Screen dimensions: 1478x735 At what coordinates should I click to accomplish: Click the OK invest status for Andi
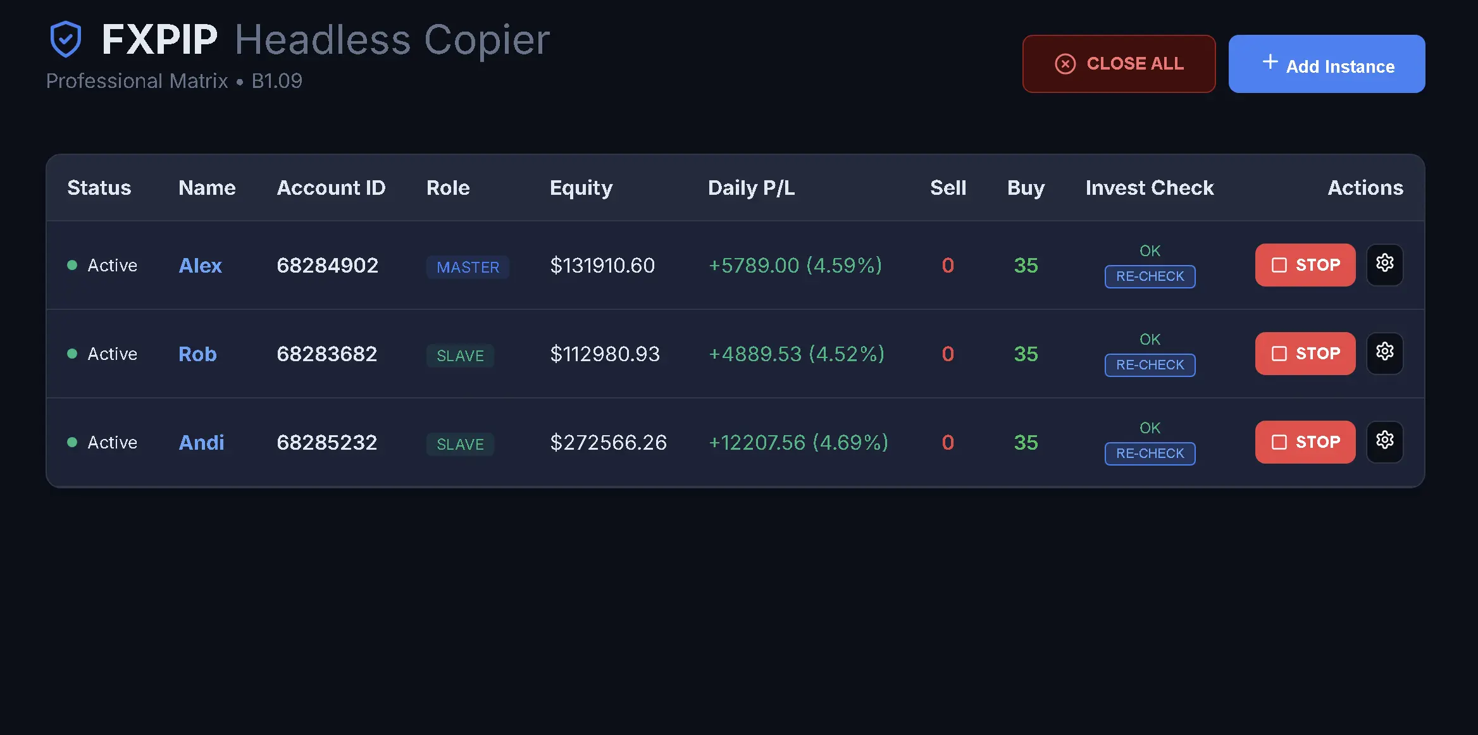[1150, 428]
